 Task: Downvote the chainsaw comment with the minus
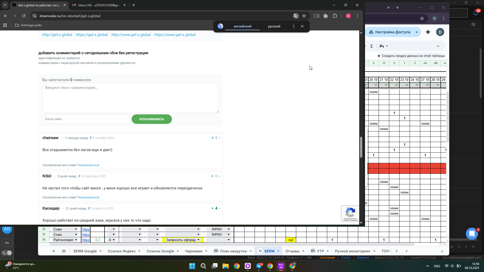pos(220,138)
